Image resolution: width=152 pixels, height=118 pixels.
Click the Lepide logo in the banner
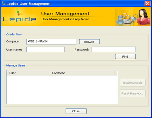[19, 16]
